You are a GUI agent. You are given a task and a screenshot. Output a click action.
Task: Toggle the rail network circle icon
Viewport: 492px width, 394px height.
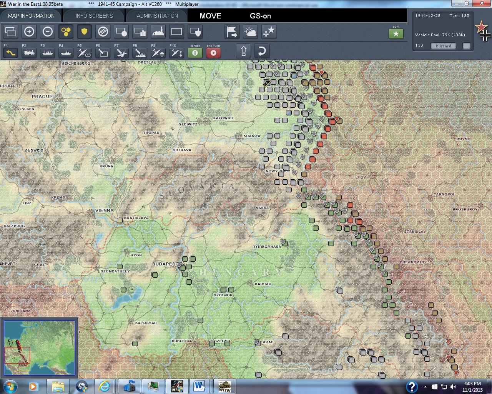coord(103,32)
